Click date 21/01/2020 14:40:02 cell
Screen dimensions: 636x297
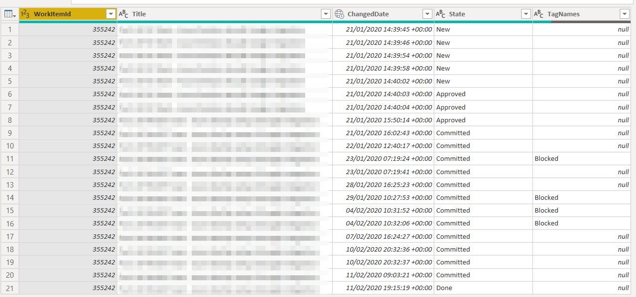(384, 81)
